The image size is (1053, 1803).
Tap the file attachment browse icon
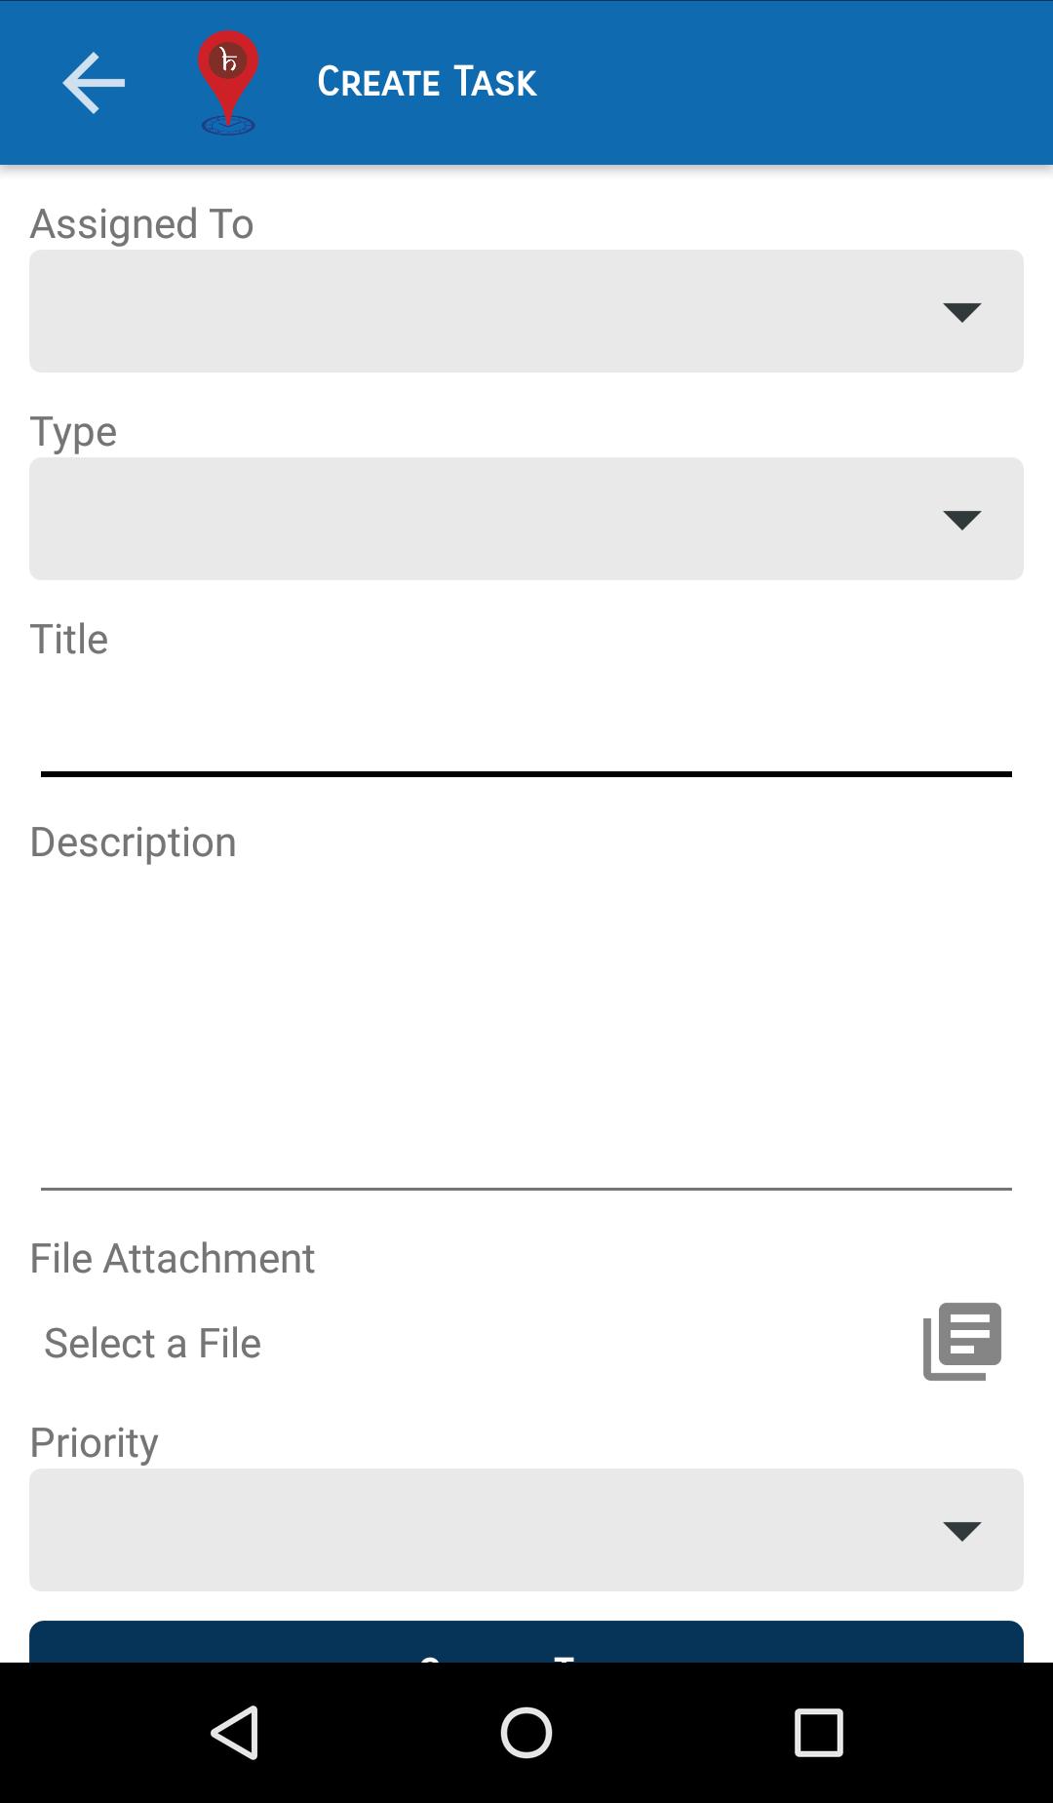click(x=962, y=1342)
